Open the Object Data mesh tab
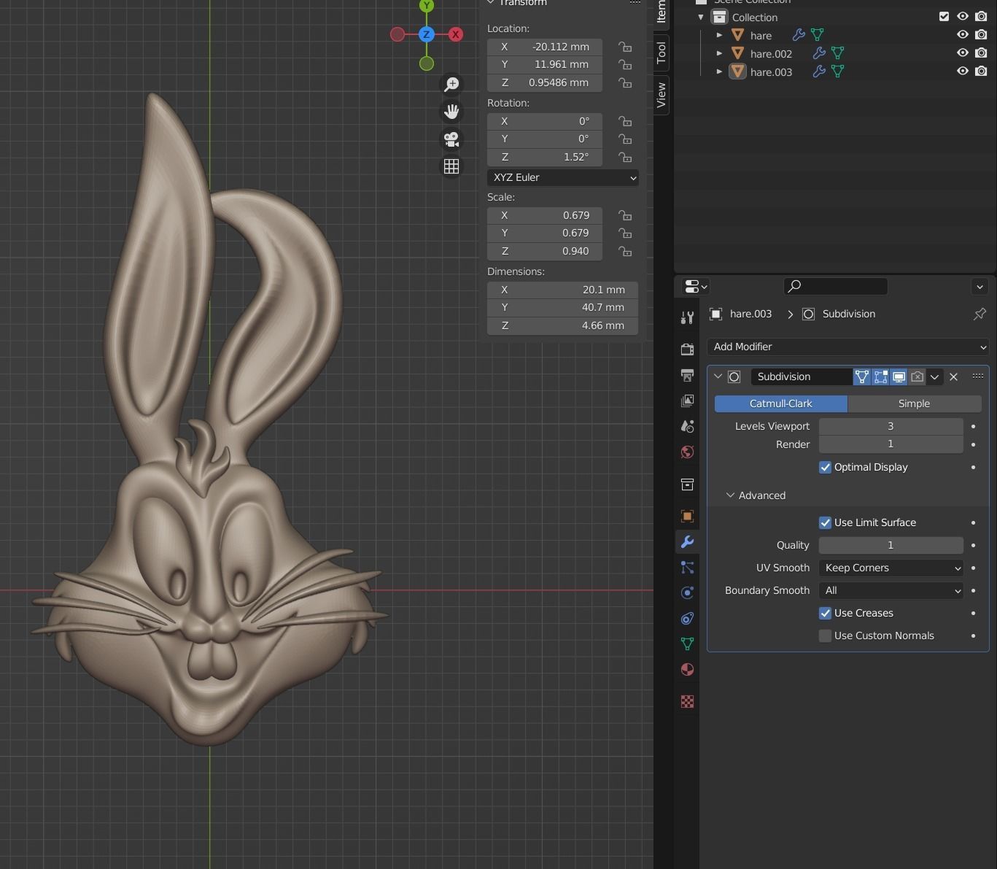Image resolution: width=997 pixels, height=869 pixels. [x=687, y=644]
